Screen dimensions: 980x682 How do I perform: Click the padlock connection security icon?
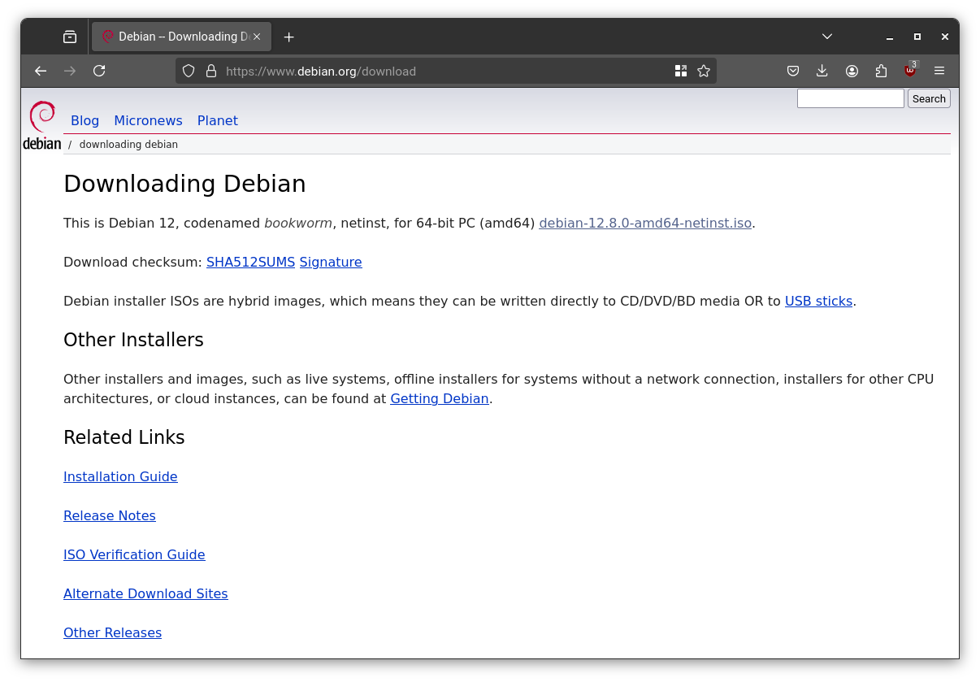click(x=211, y=71)
